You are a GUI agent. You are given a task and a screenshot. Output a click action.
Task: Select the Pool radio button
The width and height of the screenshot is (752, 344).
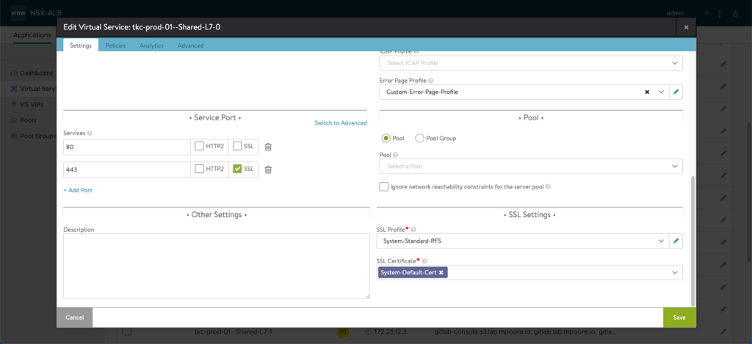pyautogui.click(x=386, y=138)
